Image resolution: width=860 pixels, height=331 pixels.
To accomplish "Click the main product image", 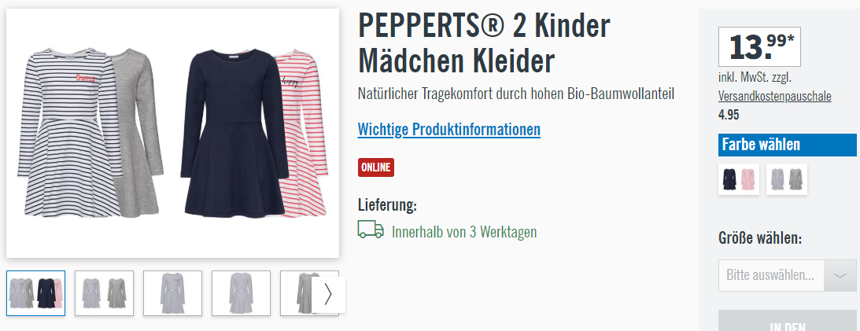I will click(173, 133).
